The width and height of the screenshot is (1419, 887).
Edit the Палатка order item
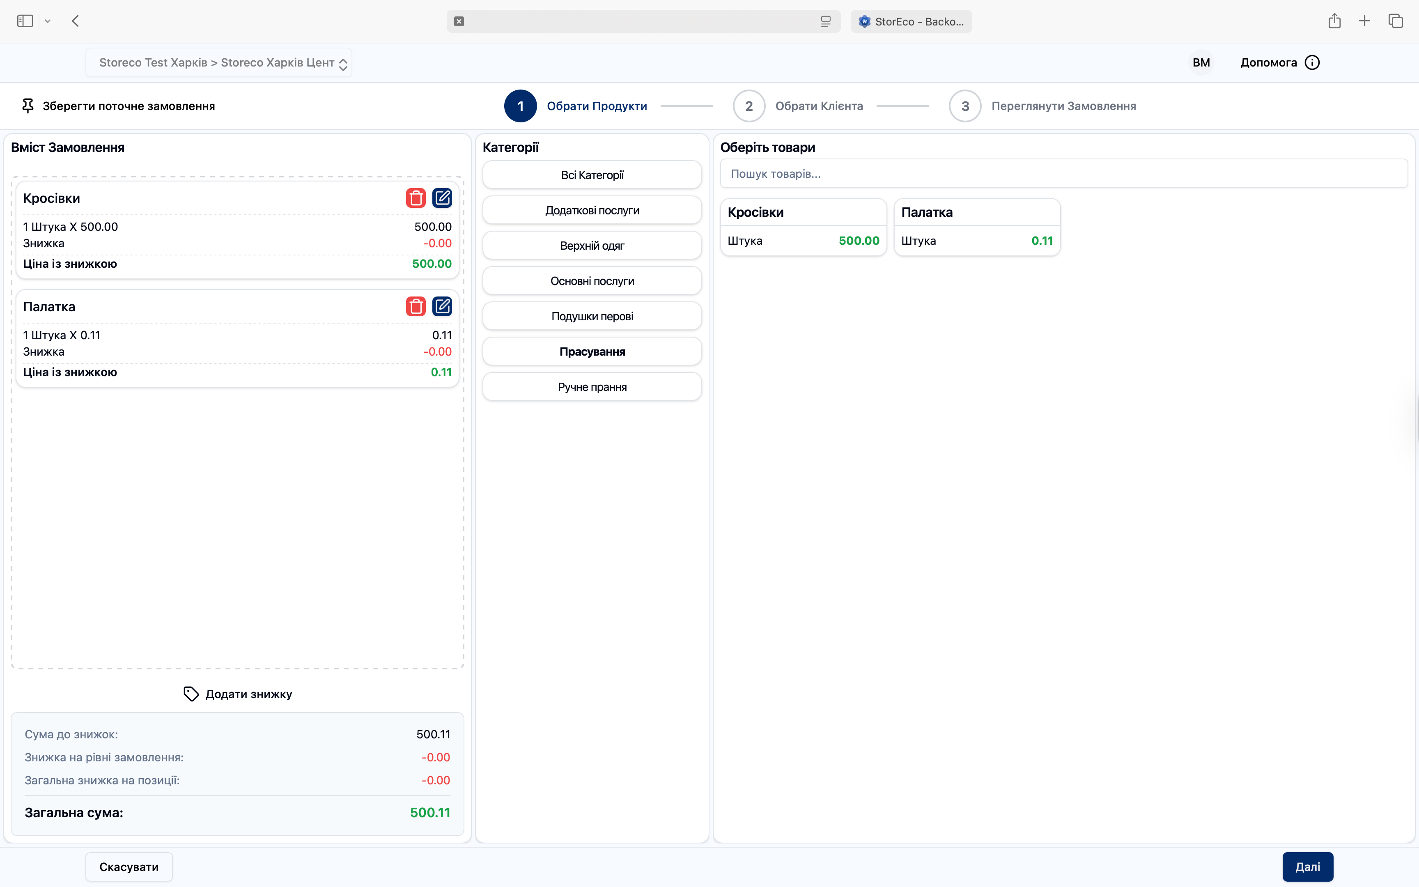[442, 306]
